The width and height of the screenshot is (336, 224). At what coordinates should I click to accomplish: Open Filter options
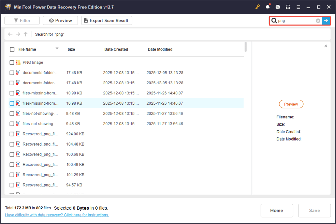click(22, 20)
